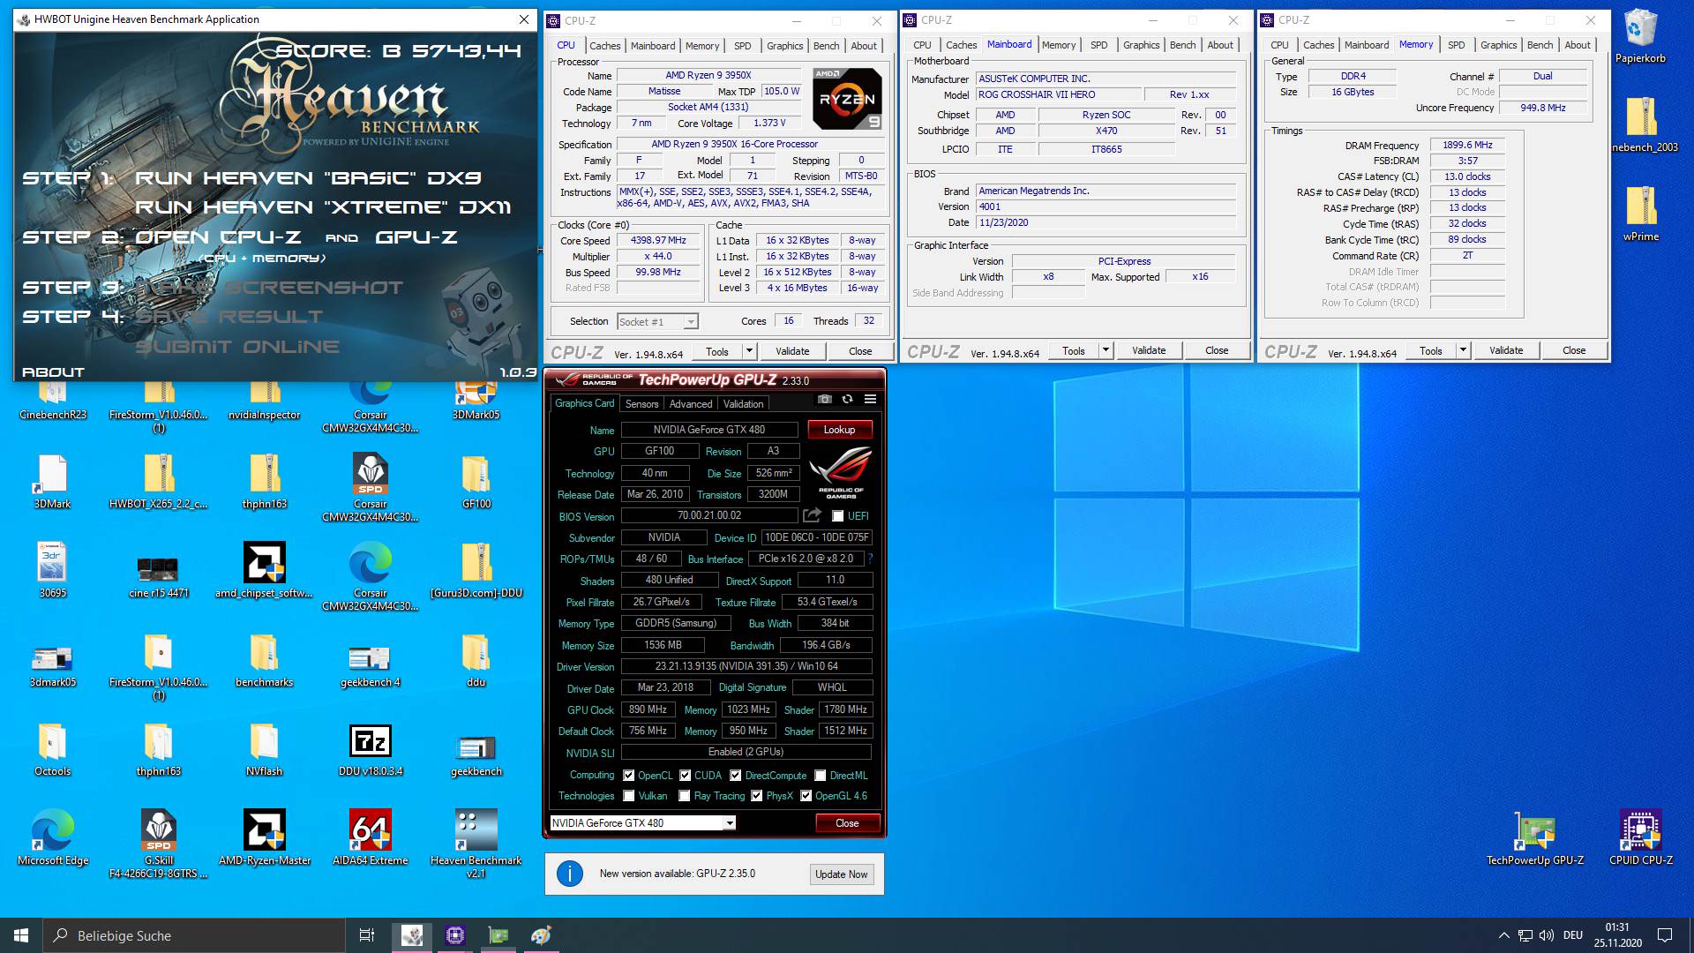Toggle the PhysX checkbox
Viewport: 1694px width, 953px height.
click(x=756, y=796)
